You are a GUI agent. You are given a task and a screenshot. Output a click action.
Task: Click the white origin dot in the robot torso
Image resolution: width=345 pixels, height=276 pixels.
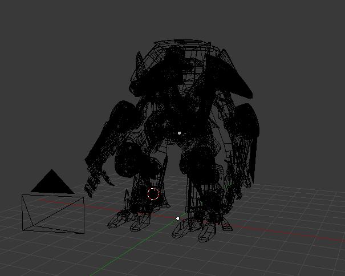point(179,133)
